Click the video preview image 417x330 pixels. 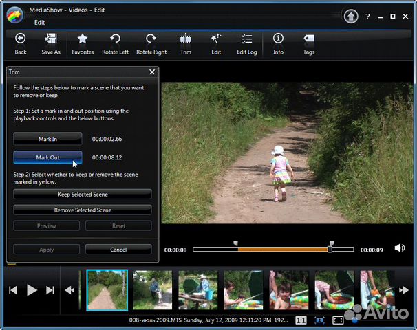point(287,153)
